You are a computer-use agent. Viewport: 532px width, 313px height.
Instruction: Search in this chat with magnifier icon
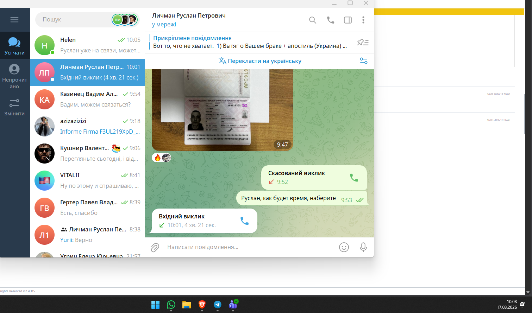pos(313,20)
